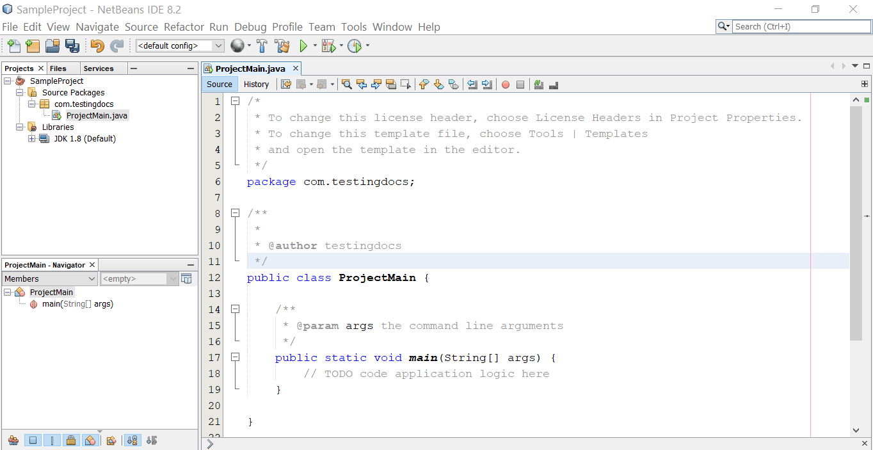Click the Last Edit location icon
Screen dimensions: 873x450
click(x=286, y=84)
